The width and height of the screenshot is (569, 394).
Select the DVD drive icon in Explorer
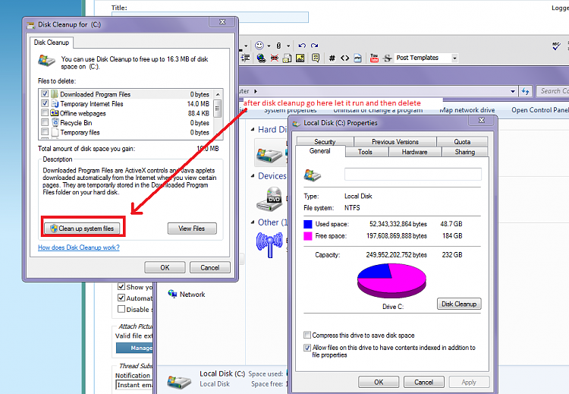tap(269, 200)
